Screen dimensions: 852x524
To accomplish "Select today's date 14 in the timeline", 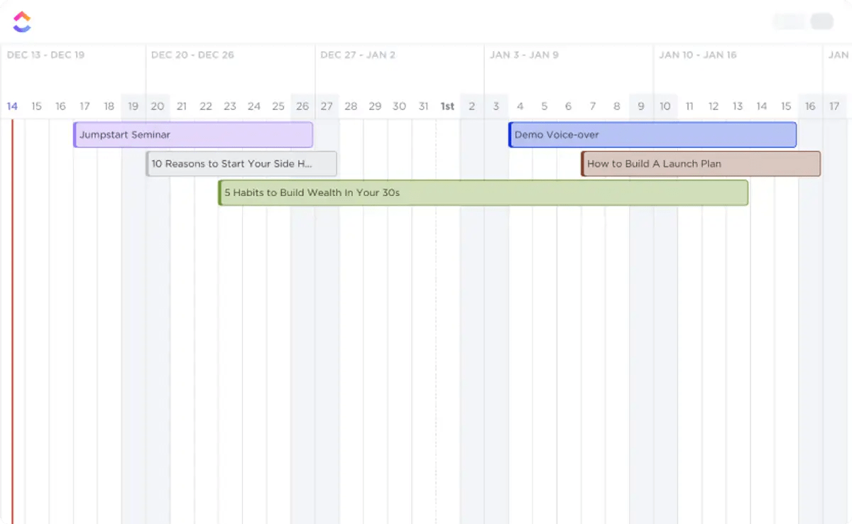I will click(x=12, y=106).
